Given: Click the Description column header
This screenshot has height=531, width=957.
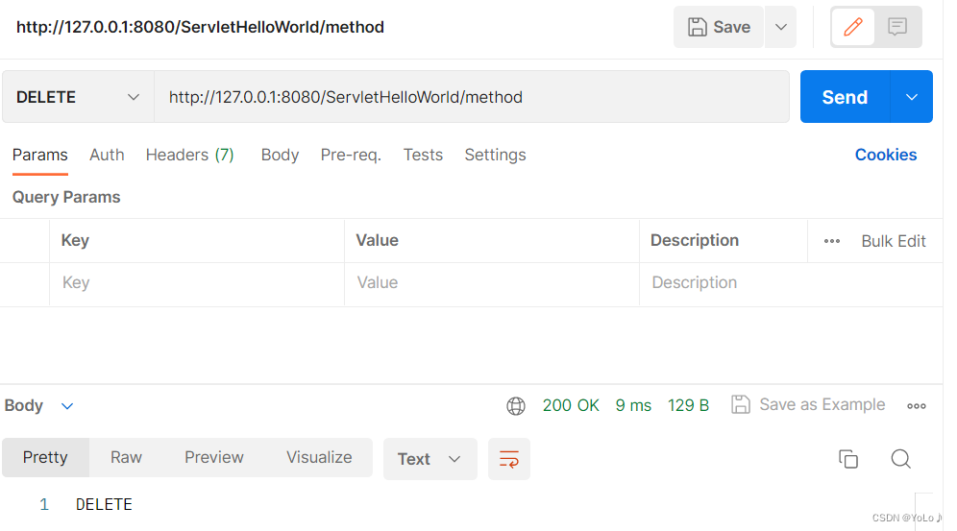Looking at the screenshot, I should point(695,240).
